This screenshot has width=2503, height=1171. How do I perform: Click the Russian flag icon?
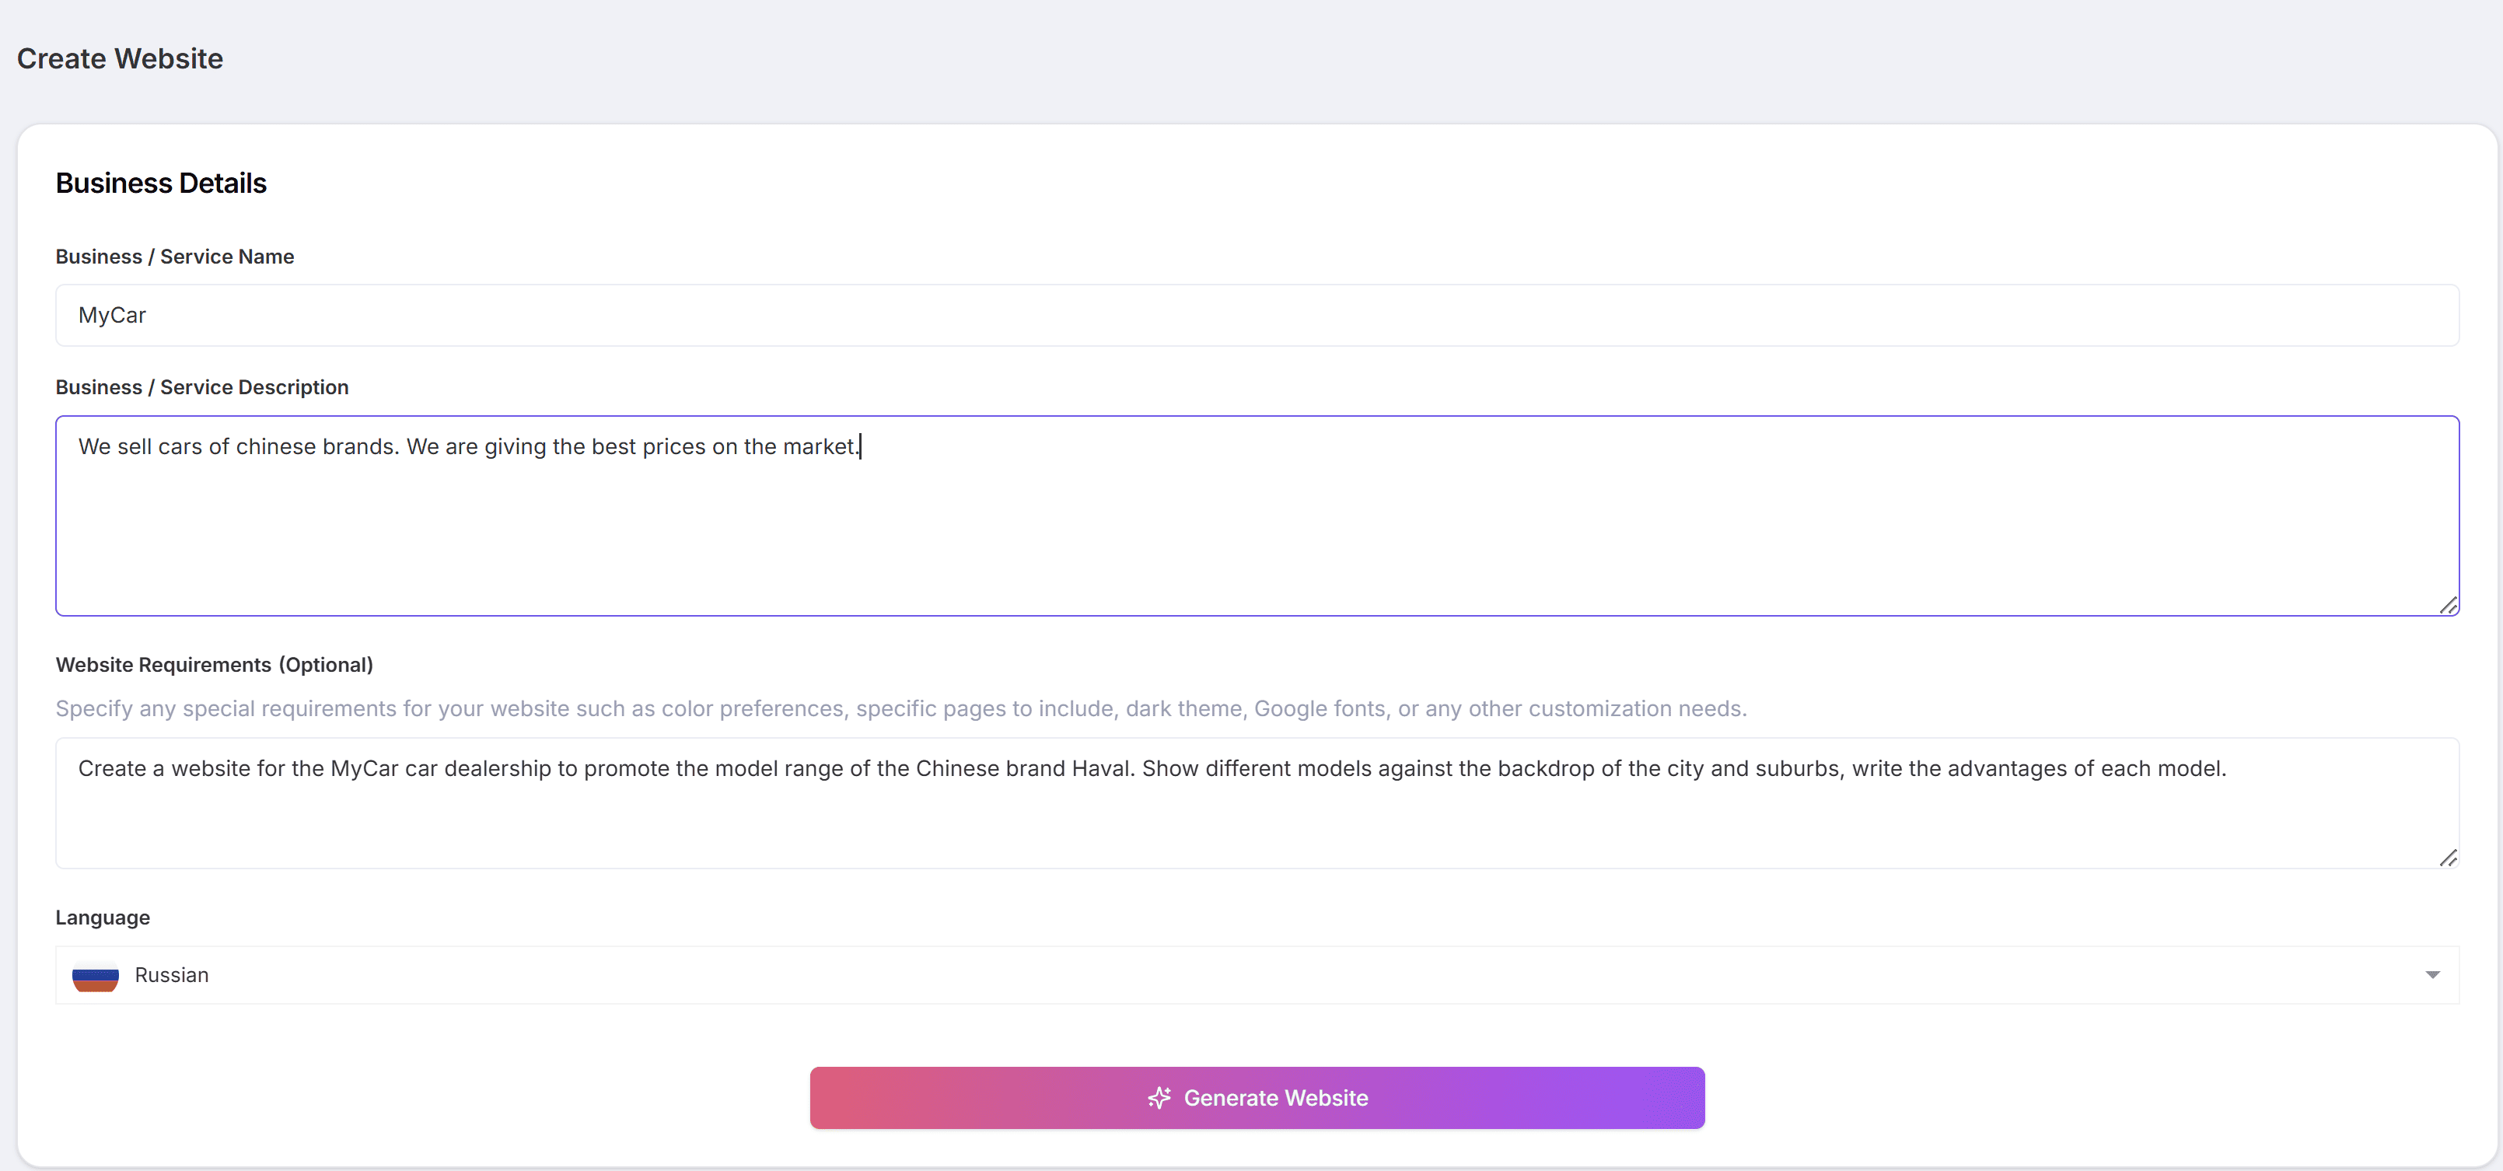pos(95,976)
